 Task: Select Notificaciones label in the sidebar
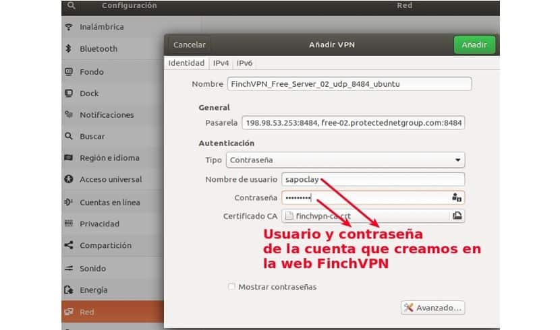point(107,114)
